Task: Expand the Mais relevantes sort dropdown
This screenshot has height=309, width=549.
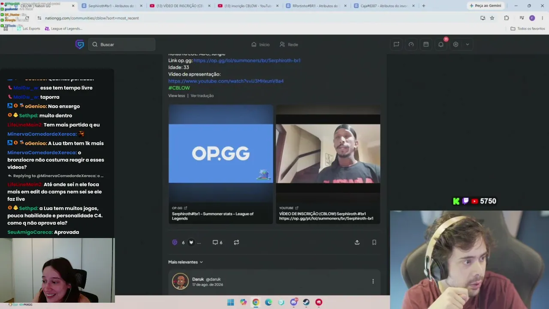Action: (185, 262)
